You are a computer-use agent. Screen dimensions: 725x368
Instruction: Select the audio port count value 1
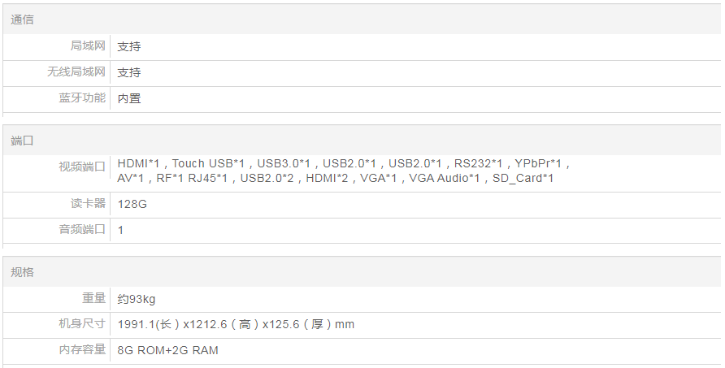click(x=121, y=230)
